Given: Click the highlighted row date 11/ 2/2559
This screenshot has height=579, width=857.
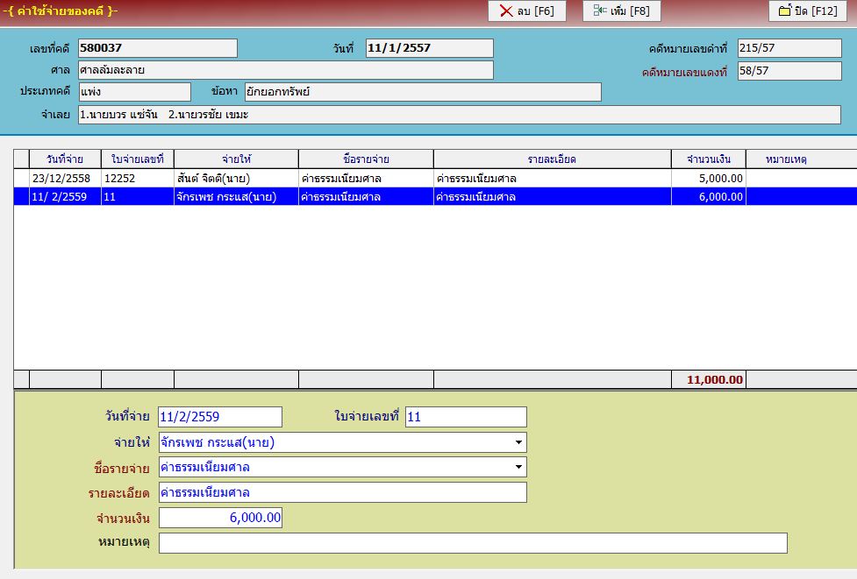Looking at the screenshot, I should coord(59,197).
